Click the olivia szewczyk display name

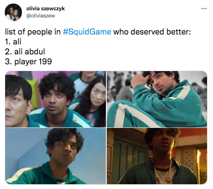[x=45, y=8]
